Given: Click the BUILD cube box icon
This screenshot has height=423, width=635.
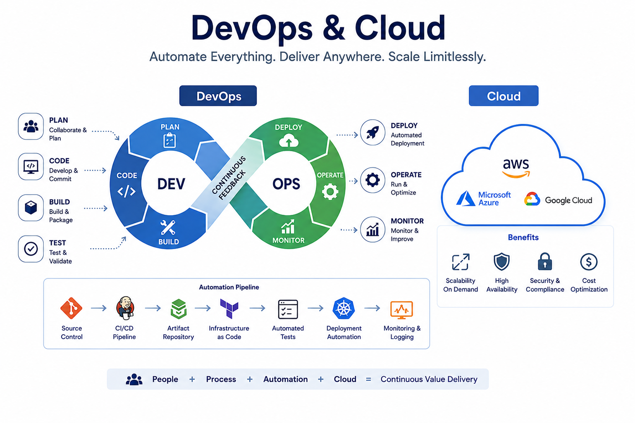Looking at the screenshot, I should [31, 208].
